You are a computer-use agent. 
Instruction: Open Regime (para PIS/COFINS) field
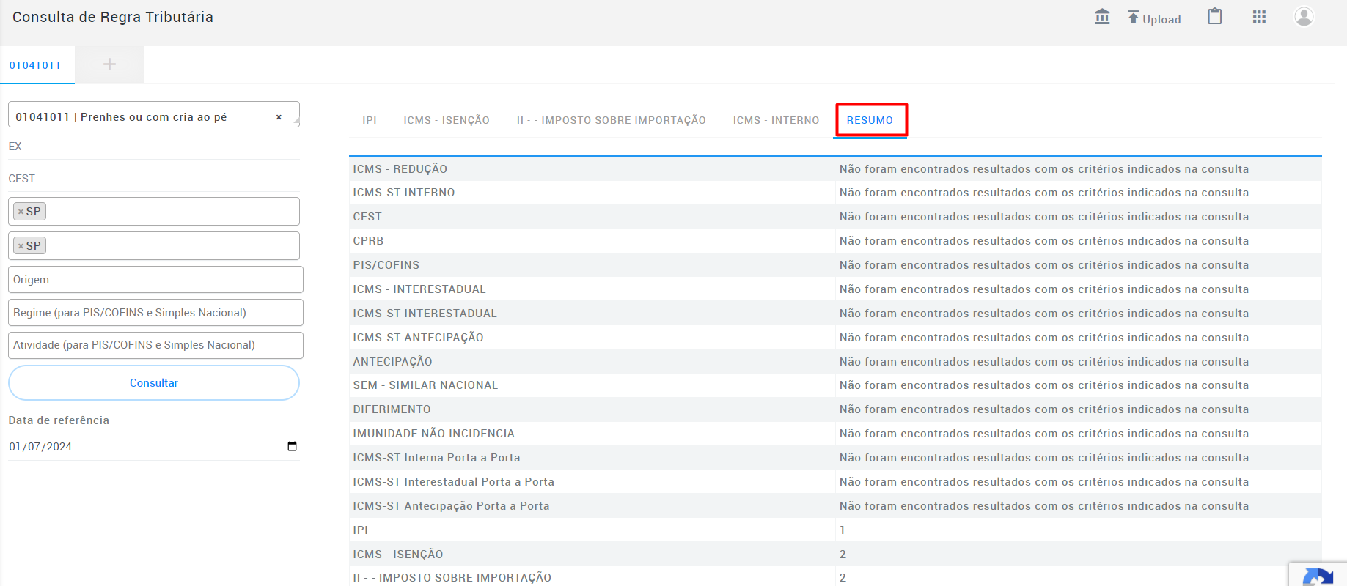click(155, 313)
